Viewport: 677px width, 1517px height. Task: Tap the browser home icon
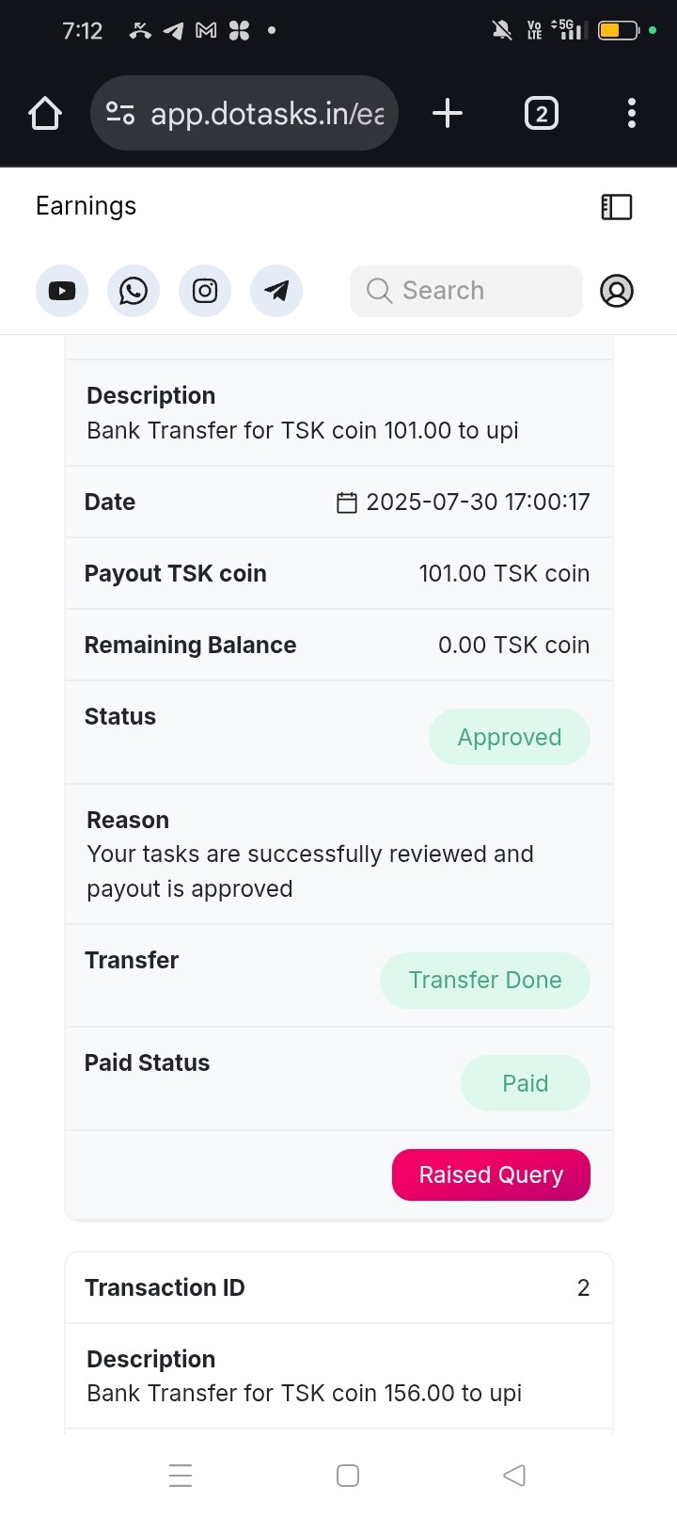[45, 114]
